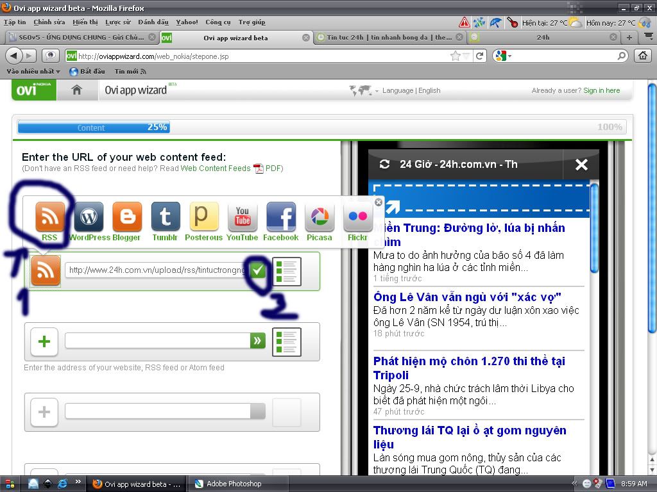Screen dimensions: 657x492
Task: Expand the Vào nhiều nhất bookmarks dropdown
Action: (33, 72)
